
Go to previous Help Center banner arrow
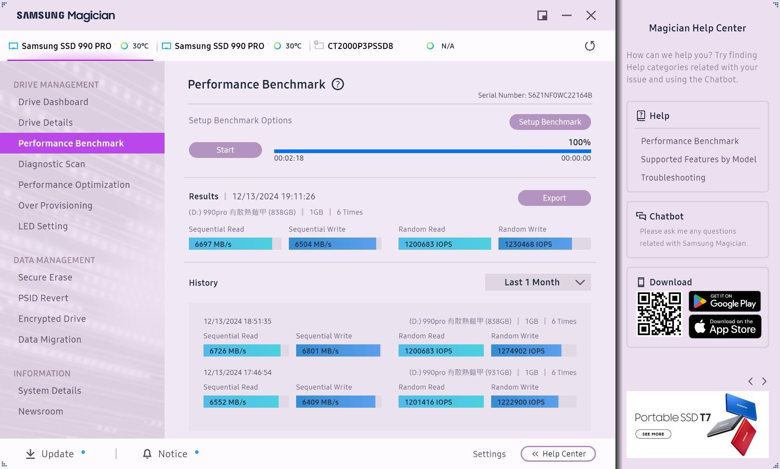tap(750, 381)
